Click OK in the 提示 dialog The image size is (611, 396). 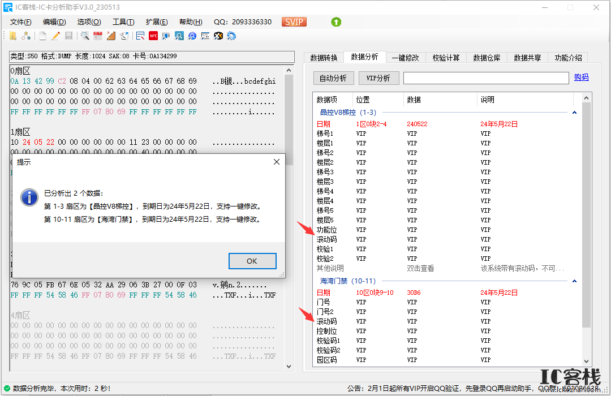pos(252,261)
